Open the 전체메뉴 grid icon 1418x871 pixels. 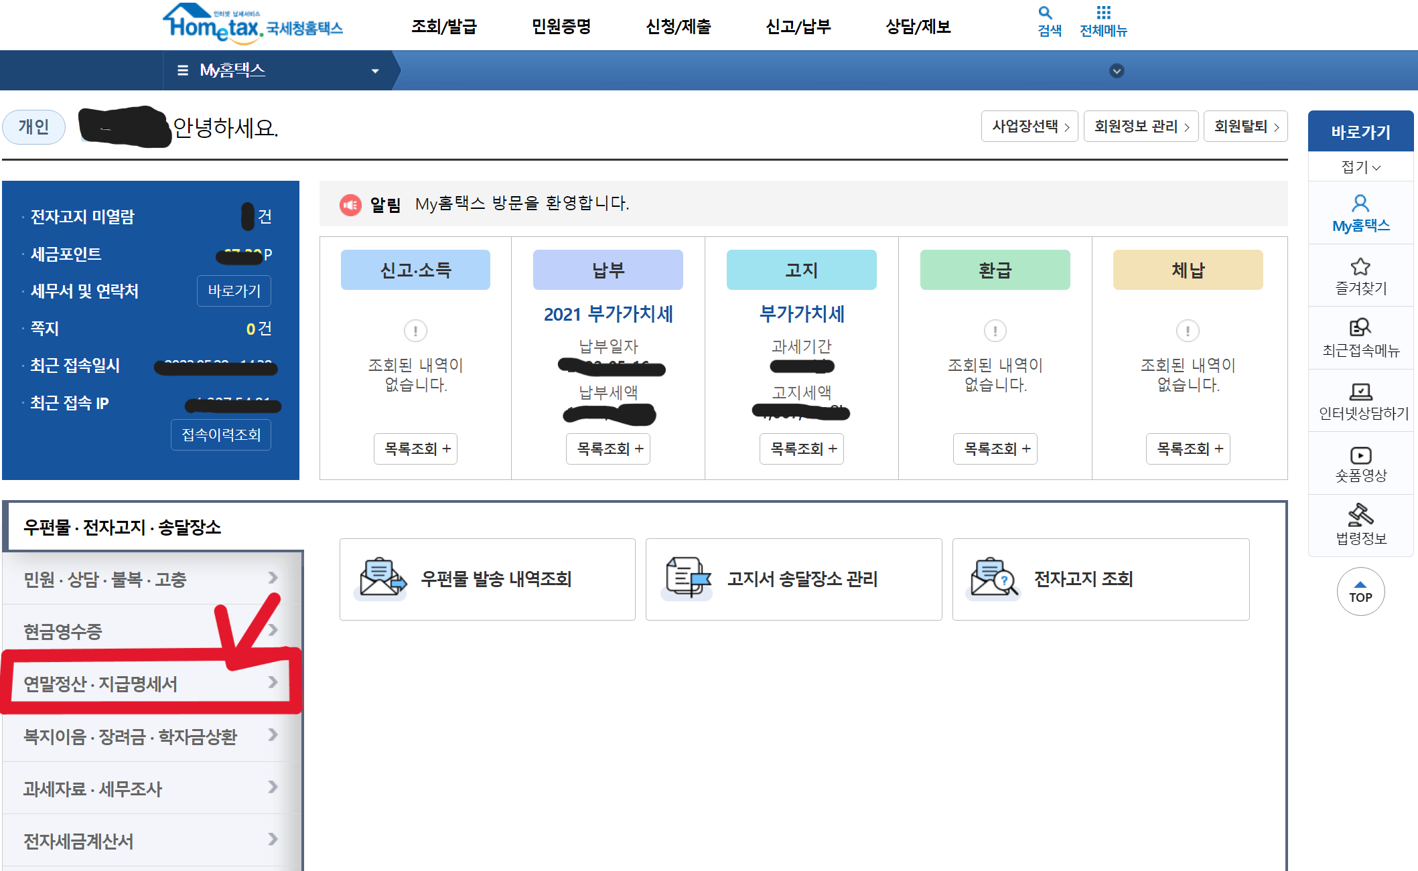pos(1104,11)
